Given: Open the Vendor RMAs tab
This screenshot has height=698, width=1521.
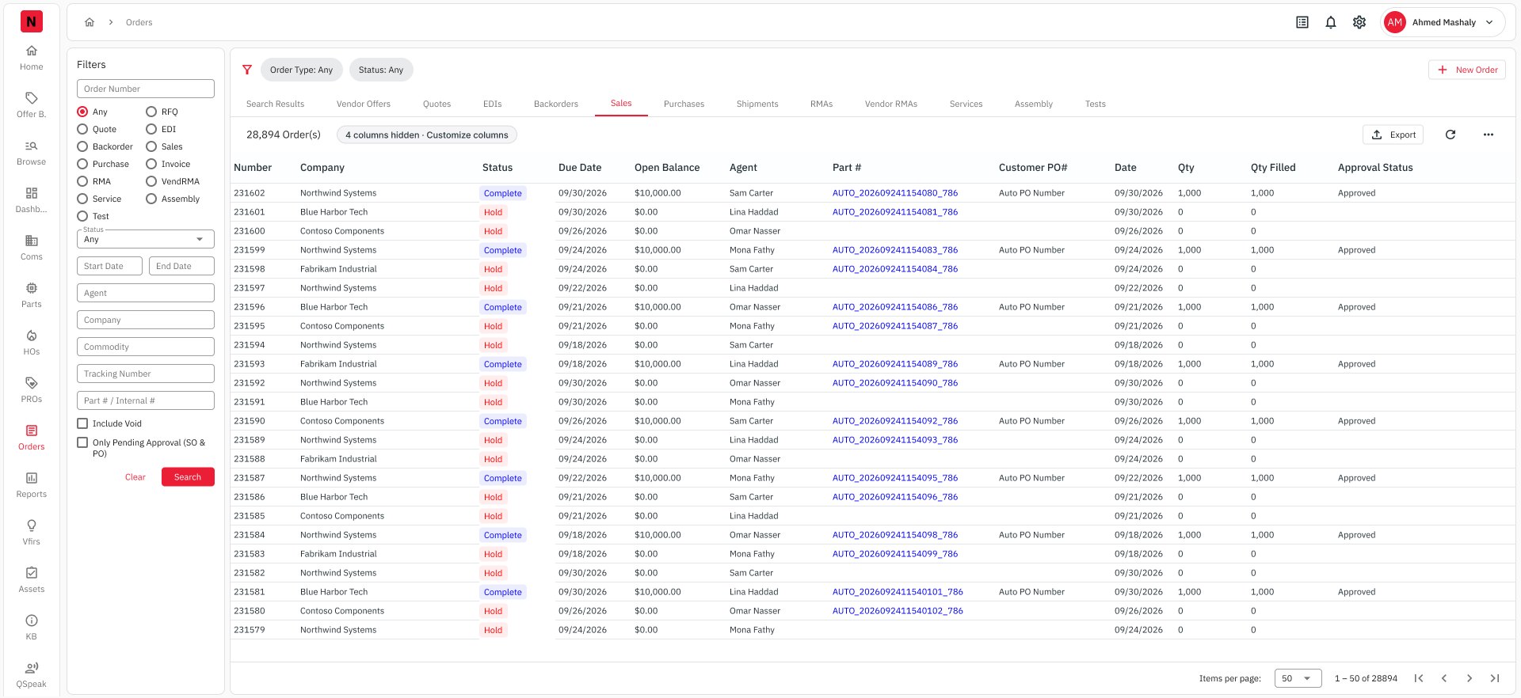Looking at the screenshot, I should pyautogui.click(x=891, y=104).
